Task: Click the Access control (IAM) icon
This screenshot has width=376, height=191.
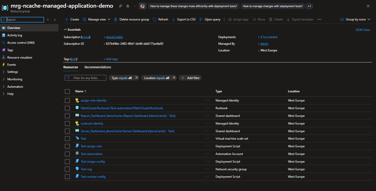Action: tap(4, 43)
